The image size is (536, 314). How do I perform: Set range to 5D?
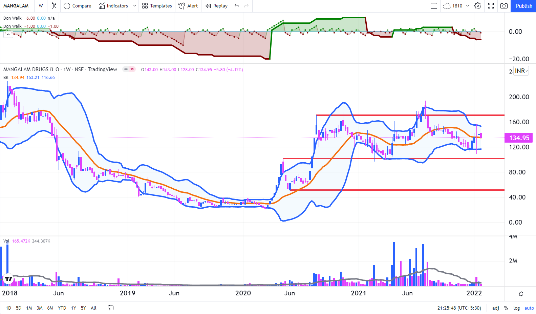pyautogui.click(x=19, y=308)
